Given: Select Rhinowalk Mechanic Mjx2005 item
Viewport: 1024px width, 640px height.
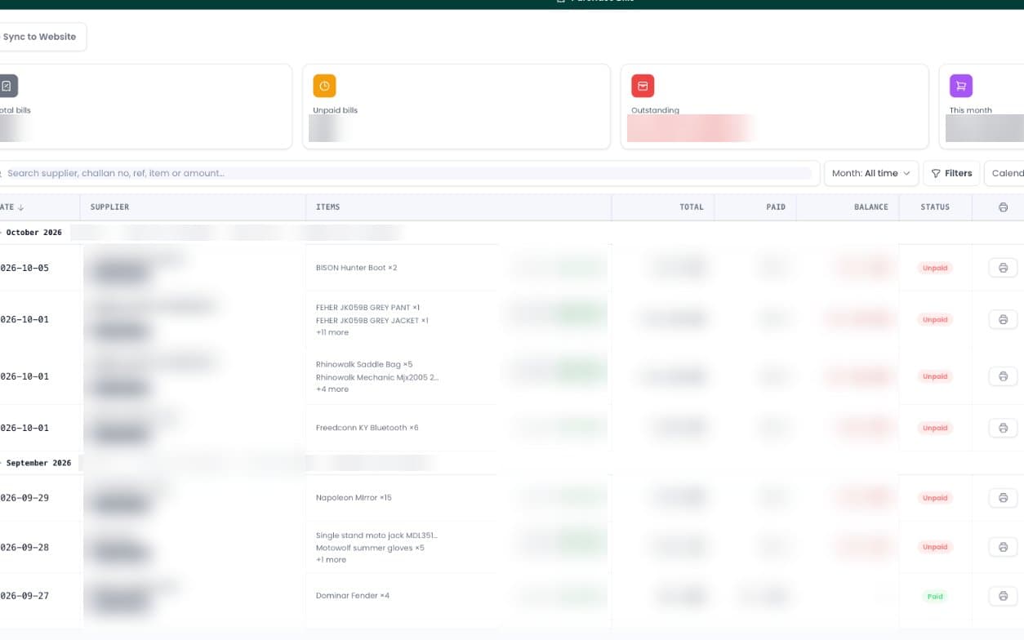Looking at the screenshot, I should tap(377, 377).
